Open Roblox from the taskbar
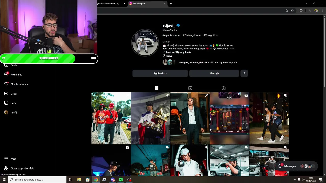The width and height of the screenshot is (326, 183). pos(104,180)
